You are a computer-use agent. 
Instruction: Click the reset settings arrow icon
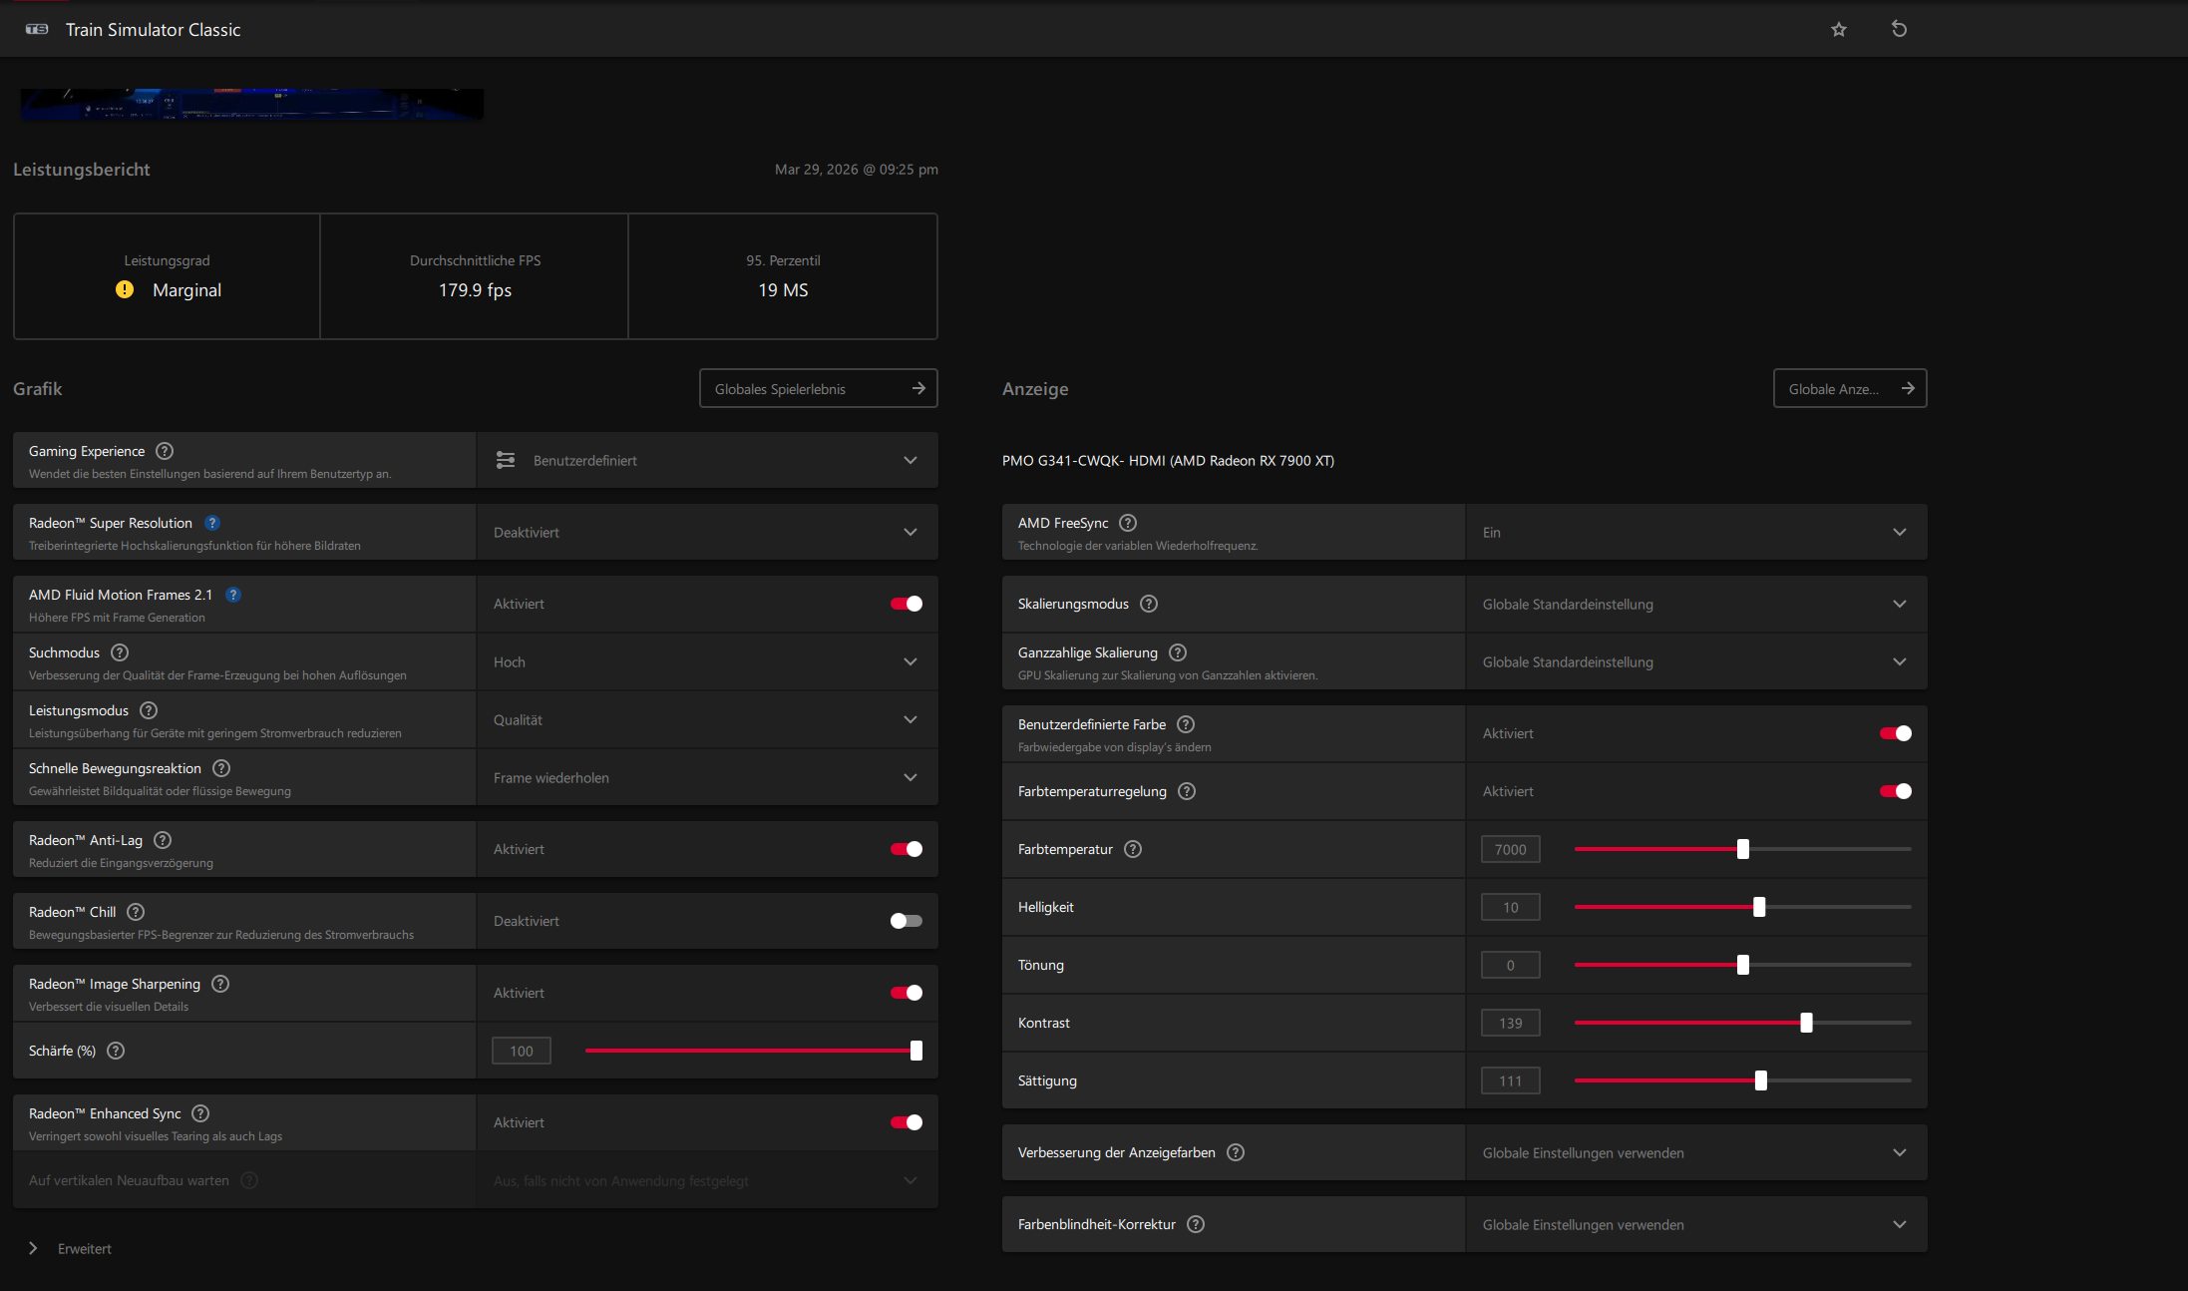(x=1899, y=29)
